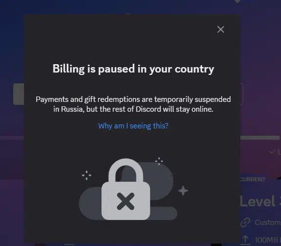This screenshot has width=281, height=246.
Task: Click the 100MB upload perk label
Action: [x=268, y=240]
